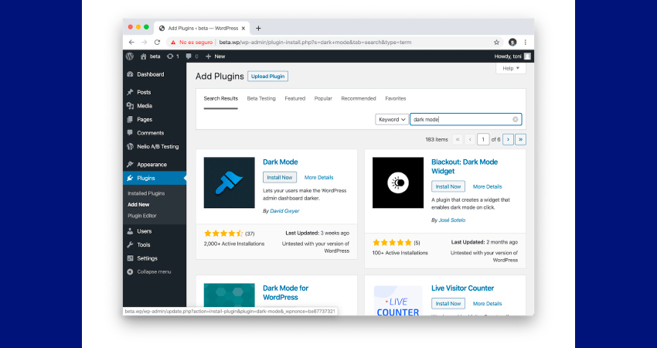Install the Dark Mode plugin
The image size is (657, 348).
(280, 177)
